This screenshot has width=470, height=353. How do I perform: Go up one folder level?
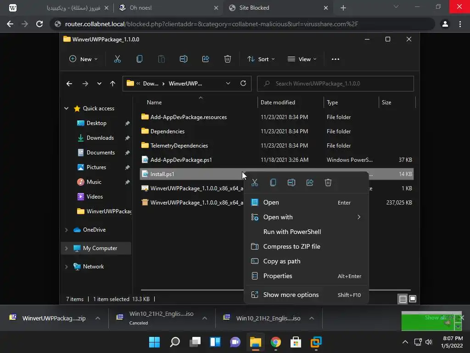(x=112, y=84)
